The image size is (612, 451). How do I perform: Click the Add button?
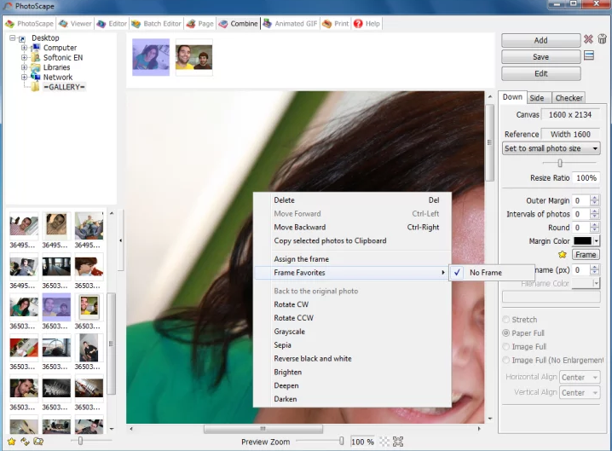(540, 40)
